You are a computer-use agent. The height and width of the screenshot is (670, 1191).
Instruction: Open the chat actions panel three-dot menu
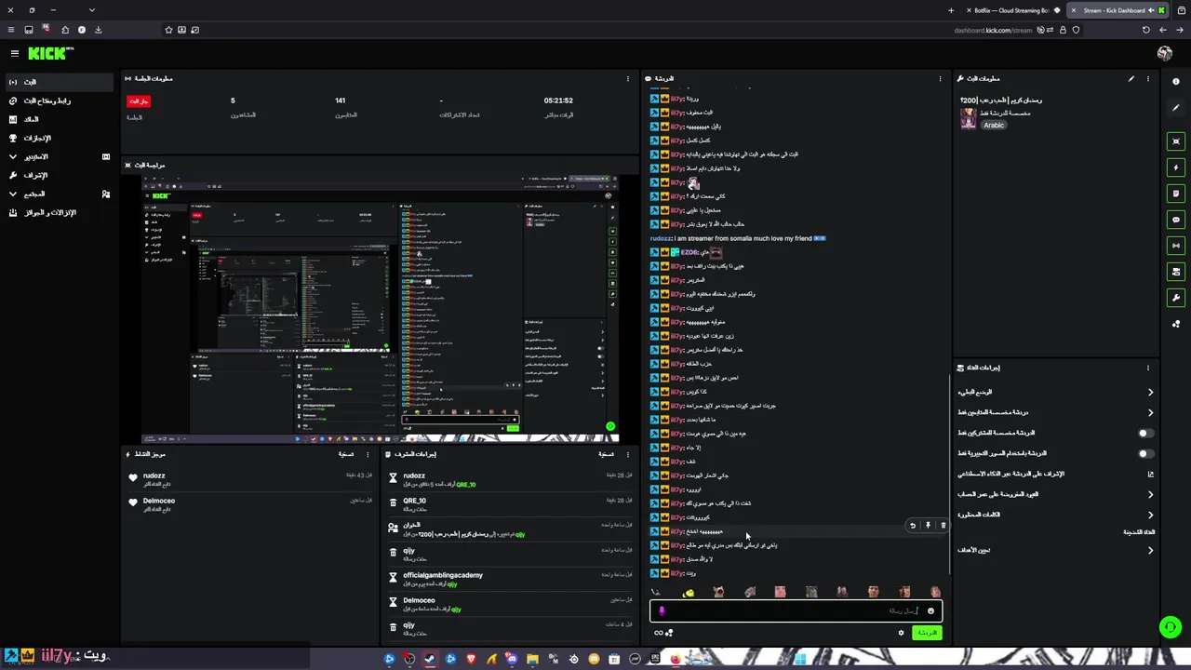pos(1148,368)
